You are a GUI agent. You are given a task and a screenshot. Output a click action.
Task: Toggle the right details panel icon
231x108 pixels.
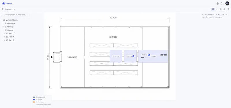[228, 9]
